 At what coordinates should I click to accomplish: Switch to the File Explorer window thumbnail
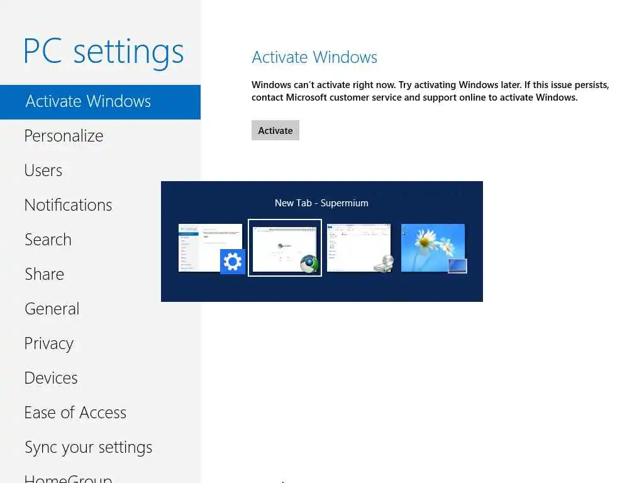click(358, 248)
